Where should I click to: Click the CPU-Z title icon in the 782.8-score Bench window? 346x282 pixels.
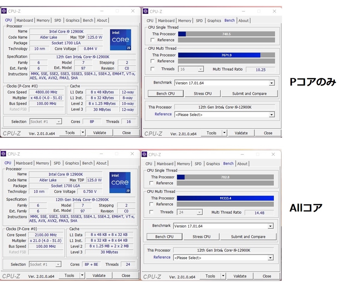point(144,154)
